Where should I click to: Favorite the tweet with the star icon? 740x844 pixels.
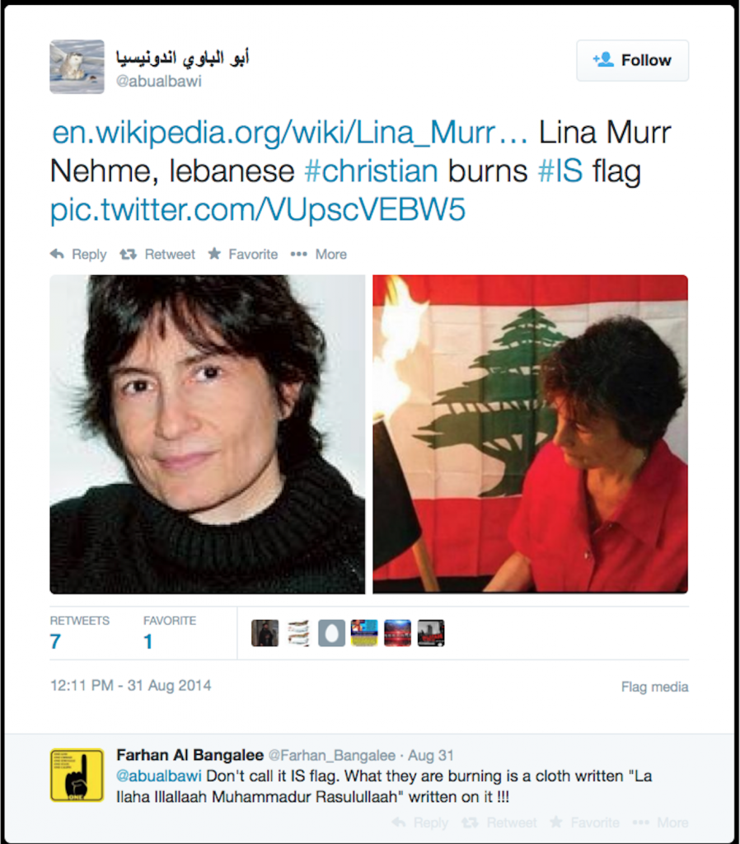[x=215, y=254]
